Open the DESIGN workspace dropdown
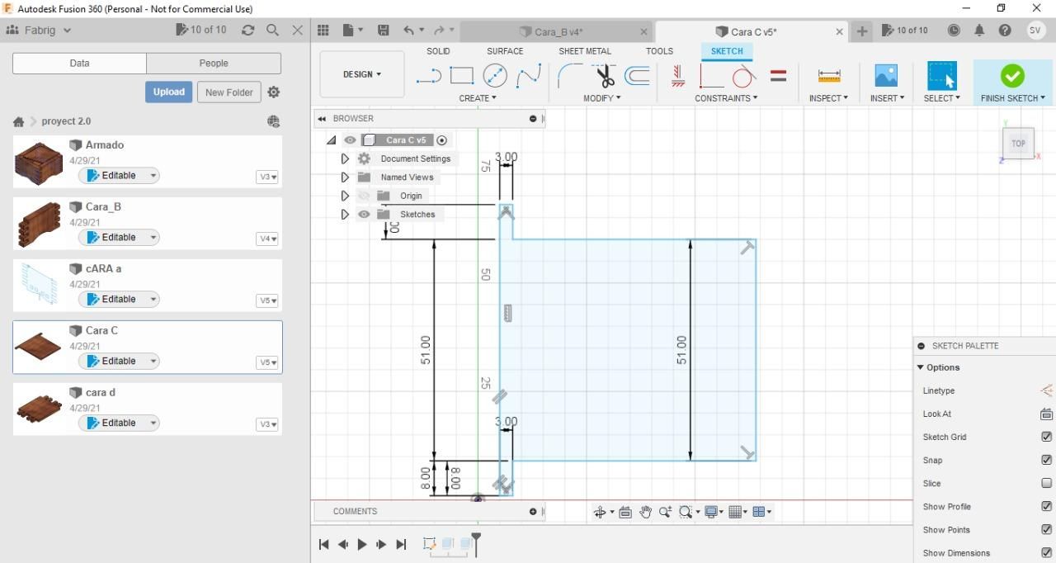1056x563 pixels. [362, 74]
